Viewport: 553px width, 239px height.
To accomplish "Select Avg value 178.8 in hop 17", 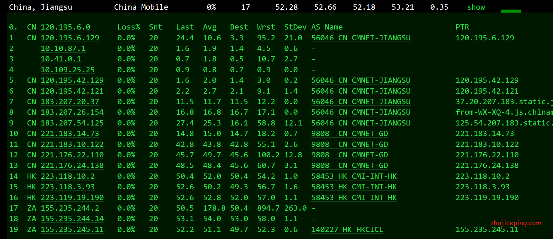I will pos(214,208).
